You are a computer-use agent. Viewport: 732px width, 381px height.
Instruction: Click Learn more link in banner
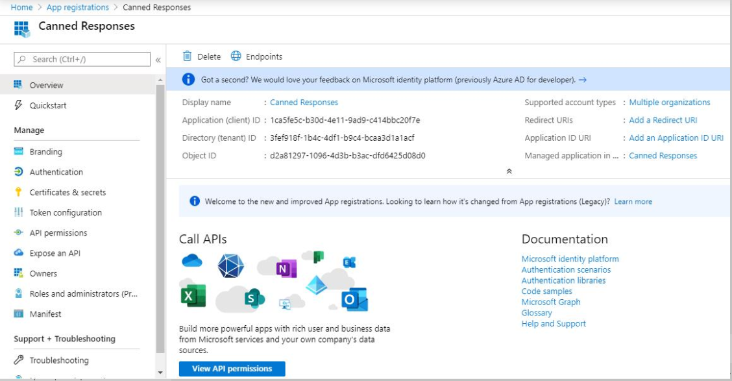pos(633,202)
